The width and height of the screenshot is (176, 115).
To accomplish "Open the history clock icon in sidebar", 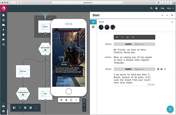I will pos(3,45).
